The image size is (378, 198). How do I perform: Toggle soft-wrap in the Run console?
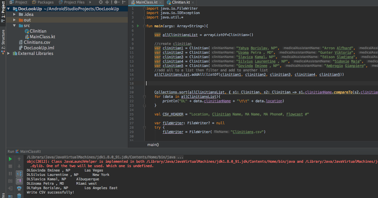[19, 173]
